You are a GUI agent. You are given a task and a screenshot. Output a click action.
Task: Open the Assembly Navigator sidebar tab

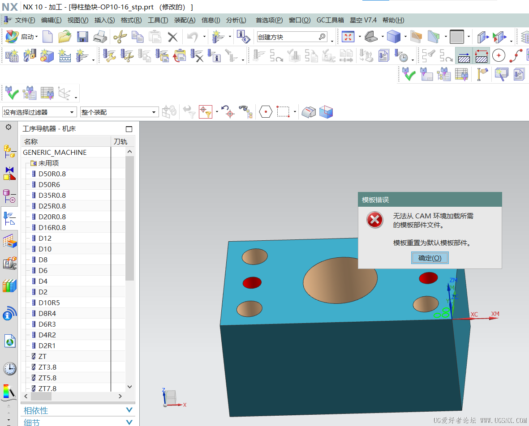9,151
